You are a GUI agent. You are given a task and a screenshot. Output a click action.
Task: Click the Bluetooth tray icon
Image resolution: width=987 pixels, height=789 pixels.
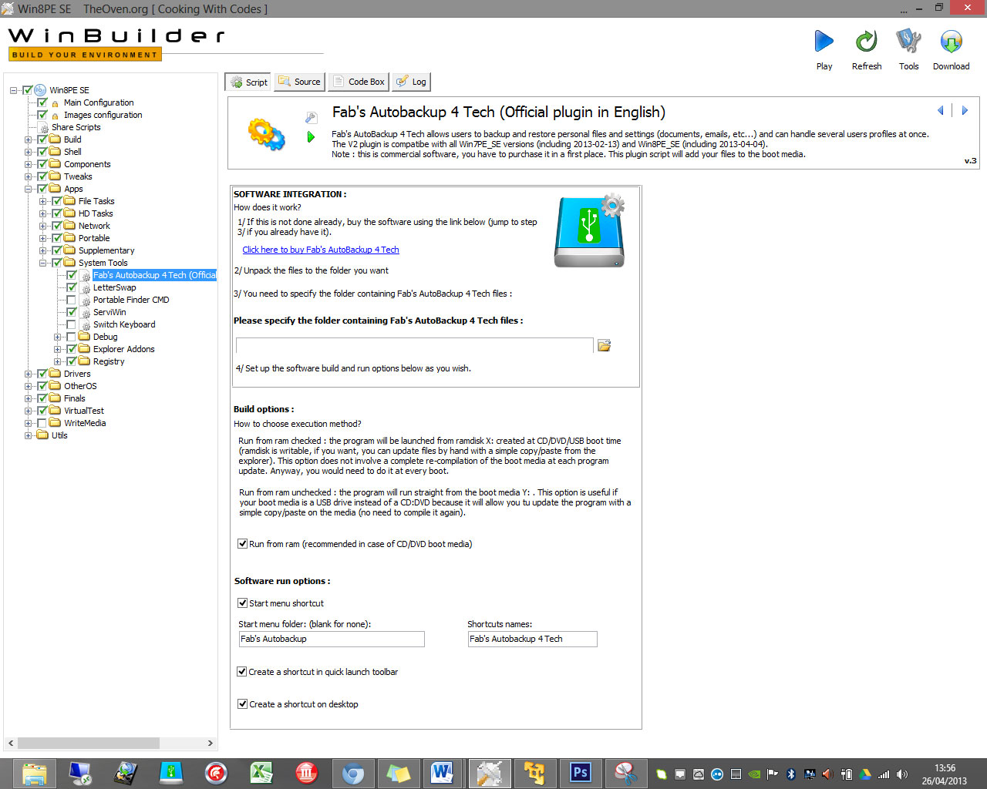click(791, 774)
